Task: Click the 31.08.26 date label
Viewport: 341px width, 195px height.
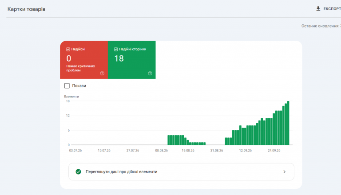Action: [217, 151]
